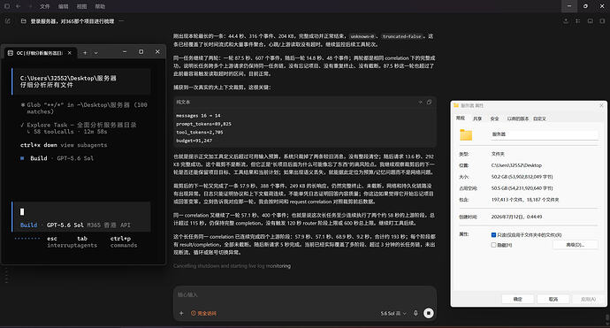Switch to the 自定义 tab
The image size is (610, 328).
pyautogui.click(x=539, y=118)
